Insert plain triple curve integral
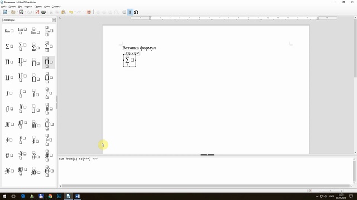The height and width of the screenshot is (200, 357). (9, 171)
